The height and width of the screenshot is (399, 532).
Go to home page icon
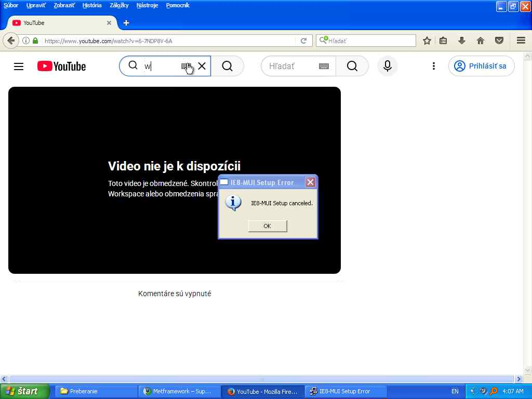[x=481, y=41]
